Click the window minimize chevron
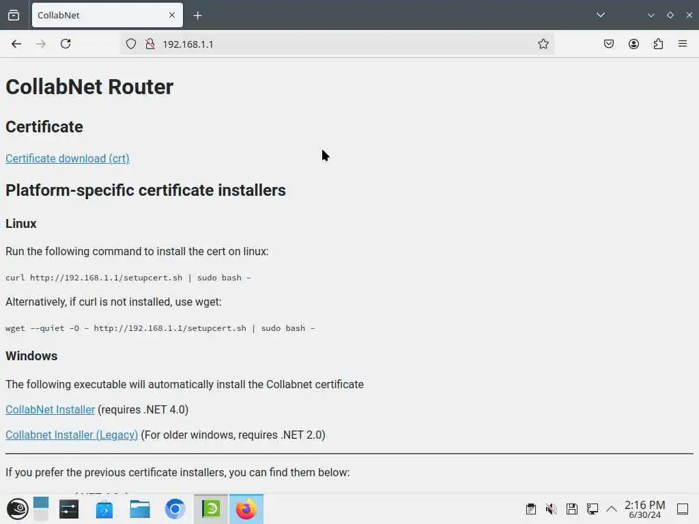The image size is (699, 524). point(651,15)
